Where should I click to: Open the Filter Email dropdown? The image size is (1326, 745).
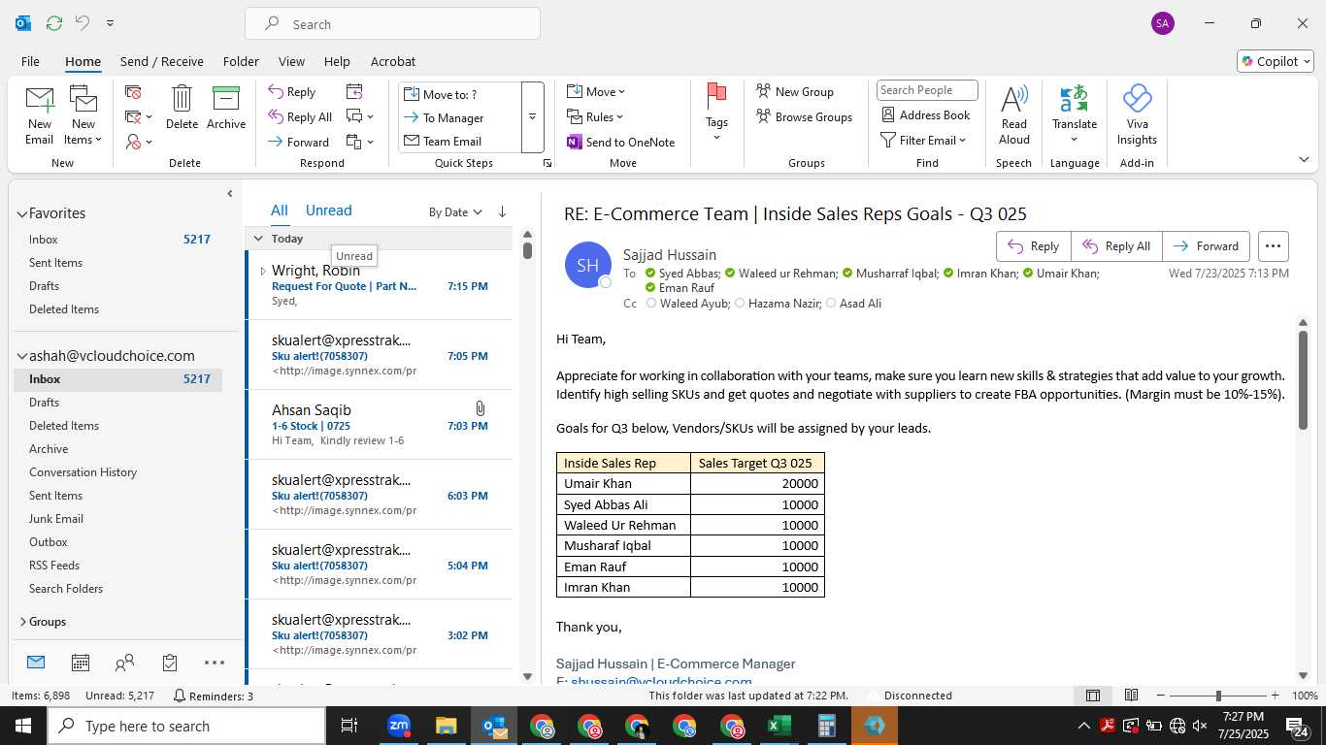[923, 140]
